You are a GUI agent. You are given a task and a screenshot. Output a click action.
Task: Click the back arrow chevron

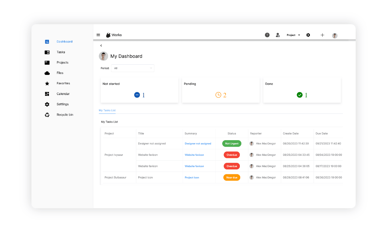click(x=101, y=46)
